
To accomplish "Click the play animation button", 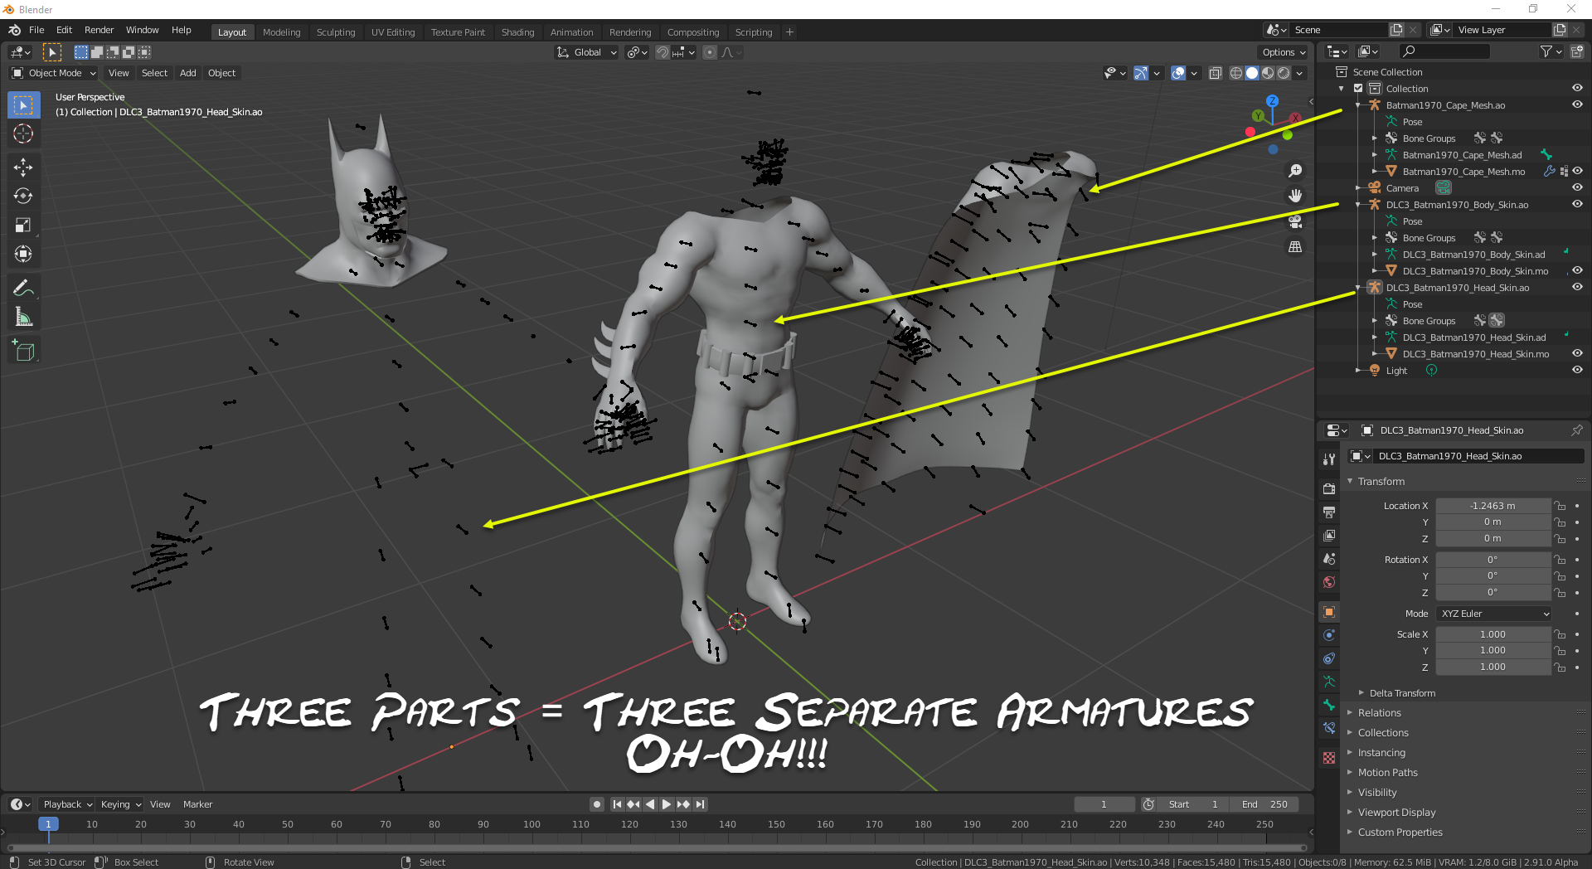I will (x=667, y=804).
